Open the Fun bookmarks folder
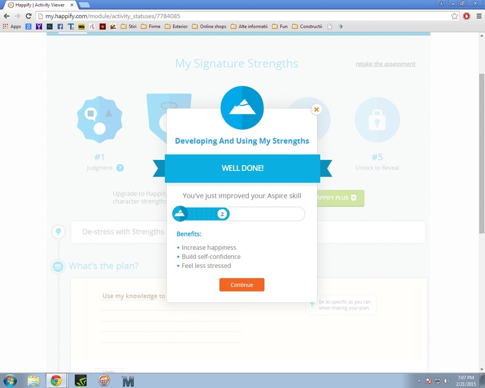The height and width of the screenshot is (388, 485). tap(280, 27)
